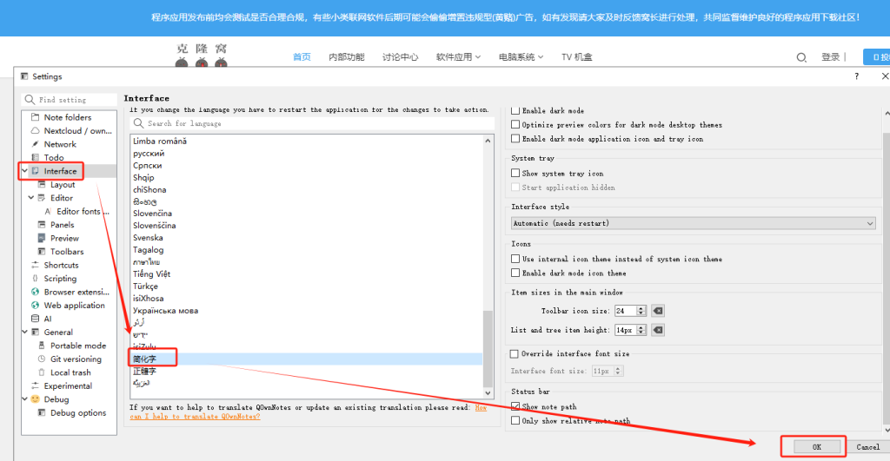This screenshot has width=890, height=461.
Task: Select Nextcloud / ownCloud cloud icon
Action: click(35, 130)
